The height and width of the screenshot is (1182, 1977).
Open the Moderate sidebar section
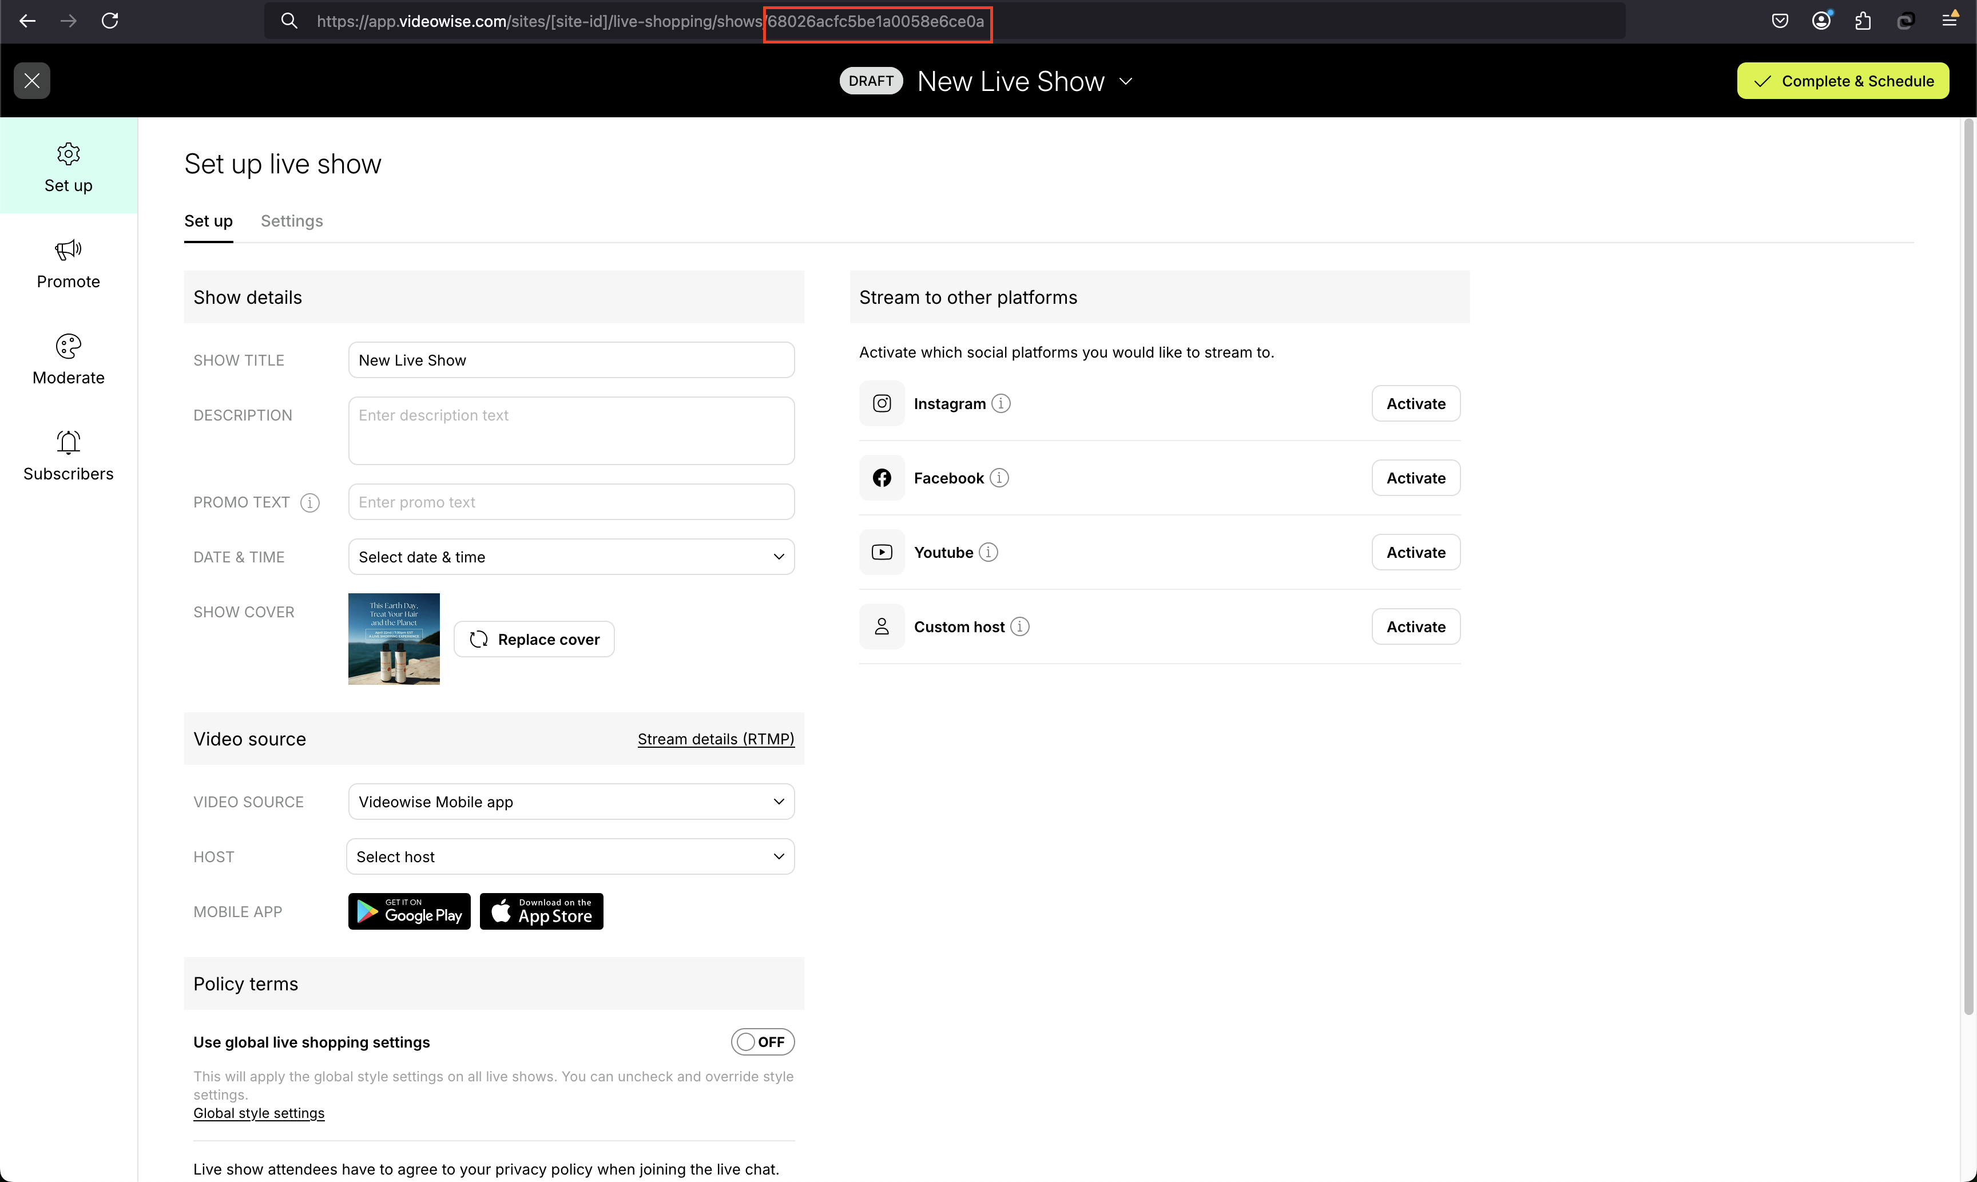[69, 360]
